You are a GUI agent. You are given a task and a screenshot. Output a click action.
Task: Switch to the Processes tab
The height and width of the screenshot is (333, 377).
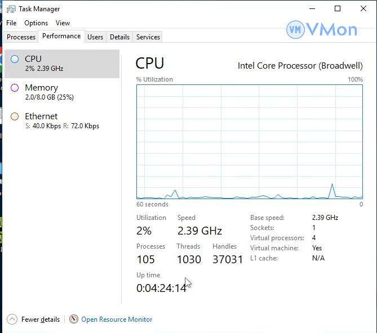pos(21,37)
